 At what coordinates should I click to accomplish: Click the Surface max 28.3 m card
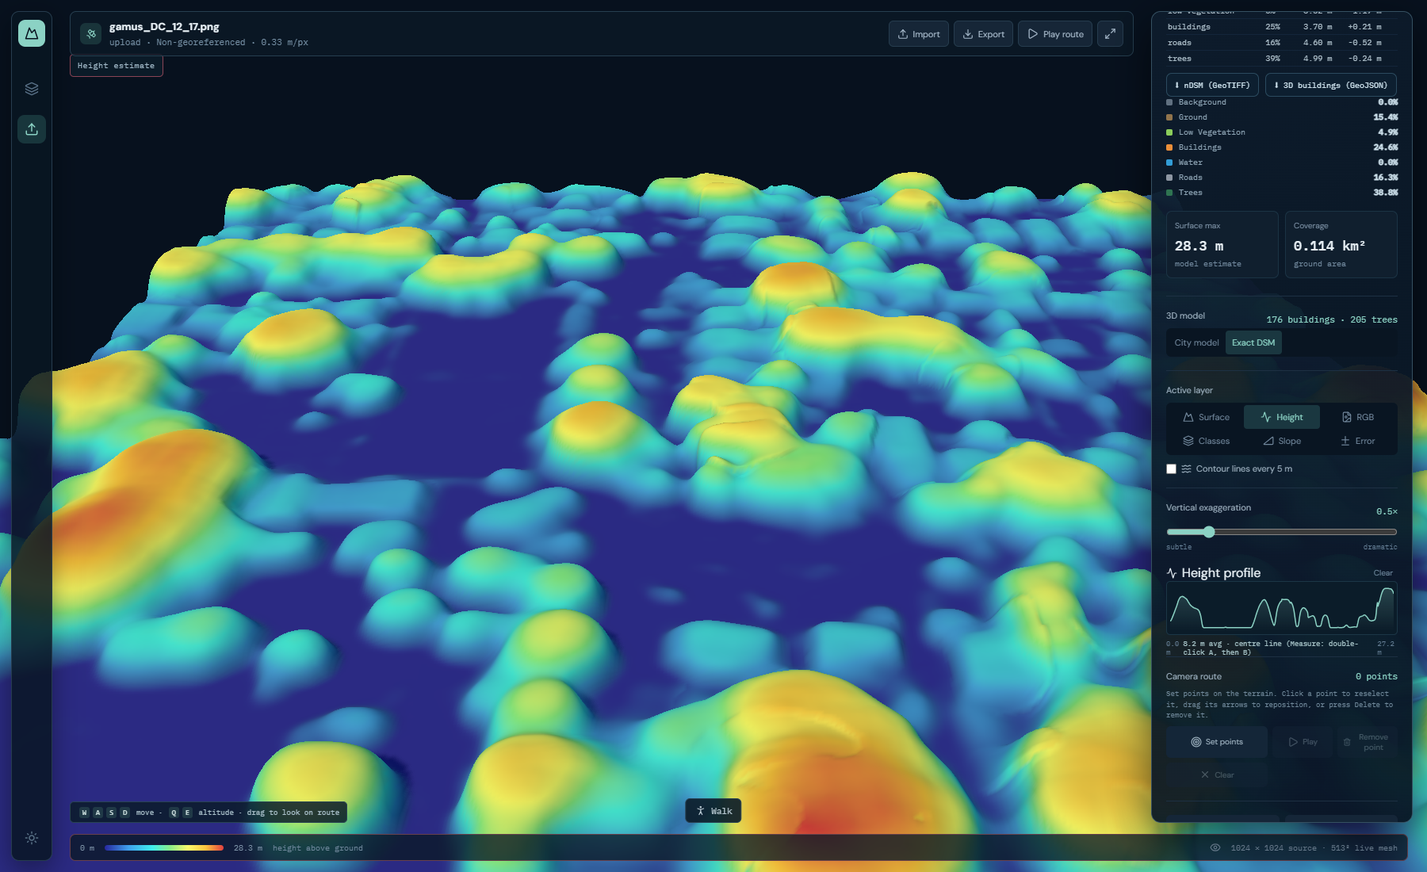click(1222, 244)
